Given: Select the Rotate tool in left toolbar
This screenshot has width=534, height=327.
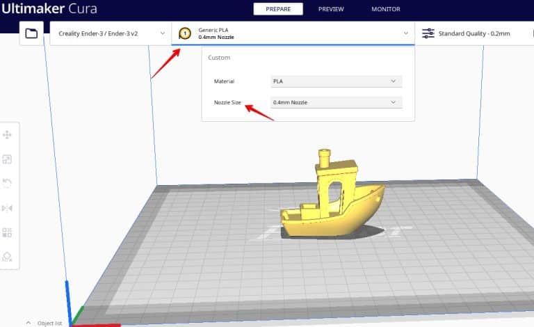Looking at the screenshot, I should point(7,183).
